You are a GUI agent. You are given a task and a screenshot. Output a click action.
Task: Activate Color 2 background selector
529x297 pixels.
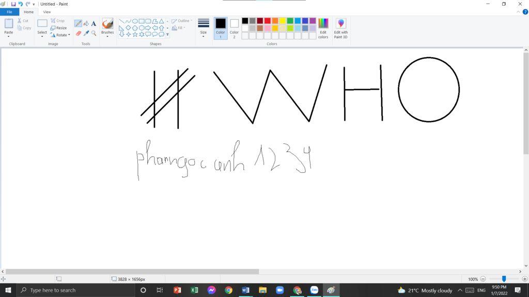coord(234,28)
